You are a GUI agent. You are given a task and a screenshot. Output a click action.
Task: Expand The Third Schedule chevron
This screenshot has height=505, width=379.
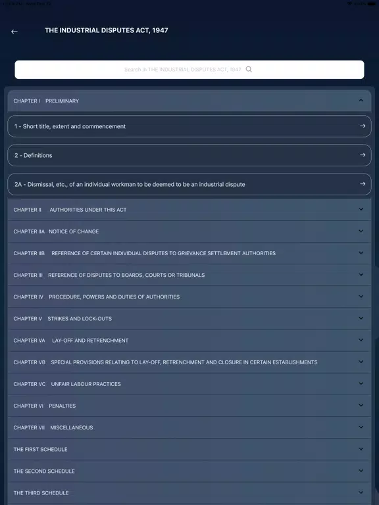(361, 493)
